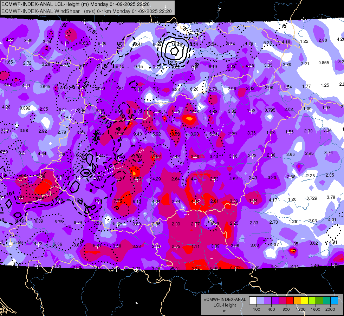Pick the red swatch in the legend
The height and width of the screenshot is (316, 344).
pos(290,301)
